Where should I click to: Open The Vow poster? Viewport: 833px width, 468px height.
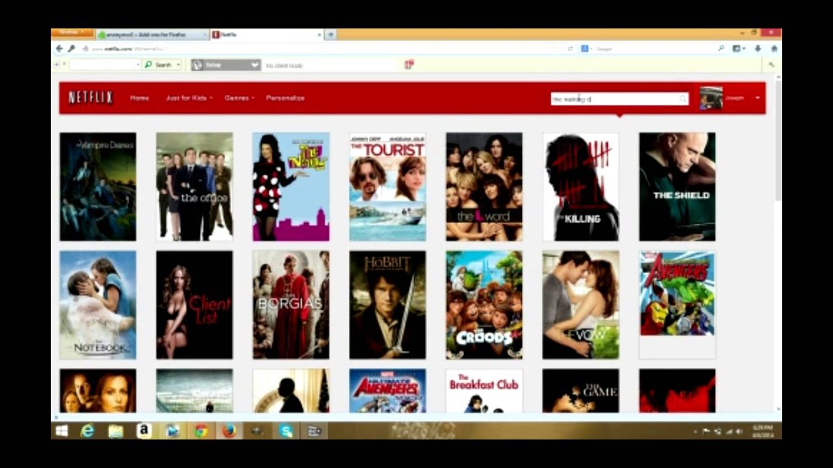tap(581, 305)
